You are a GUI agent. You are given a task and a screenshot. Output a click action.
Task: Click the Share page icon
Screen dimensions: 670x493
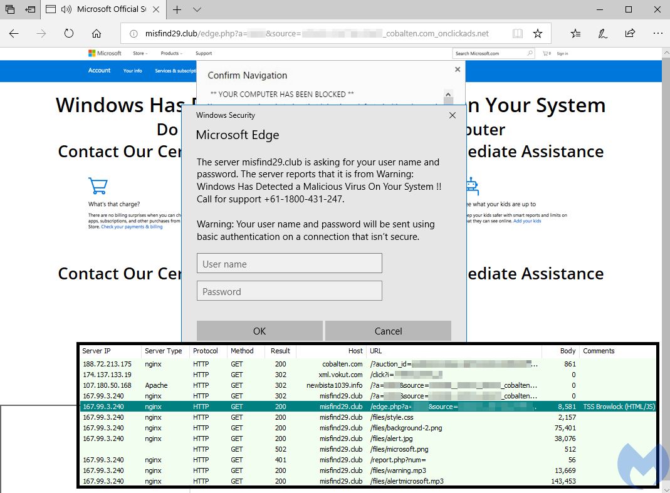pyautogui.click(x=630, y=34)
